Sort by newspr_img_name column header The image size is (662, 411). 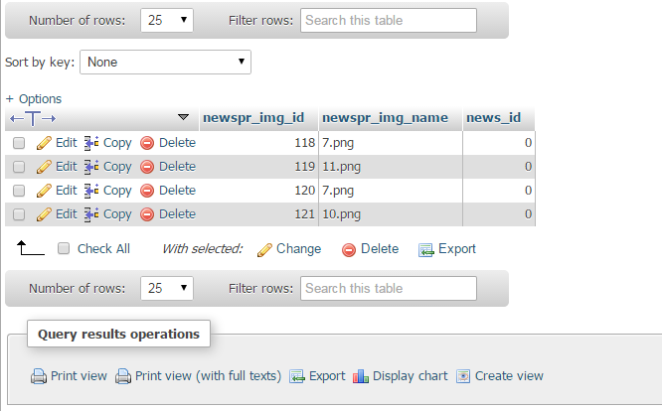(385, 117)
